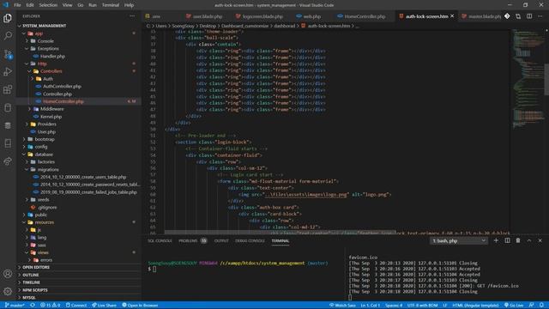
Task: Maximize the panel with up chevron
Action: click(x=529, y=240)
